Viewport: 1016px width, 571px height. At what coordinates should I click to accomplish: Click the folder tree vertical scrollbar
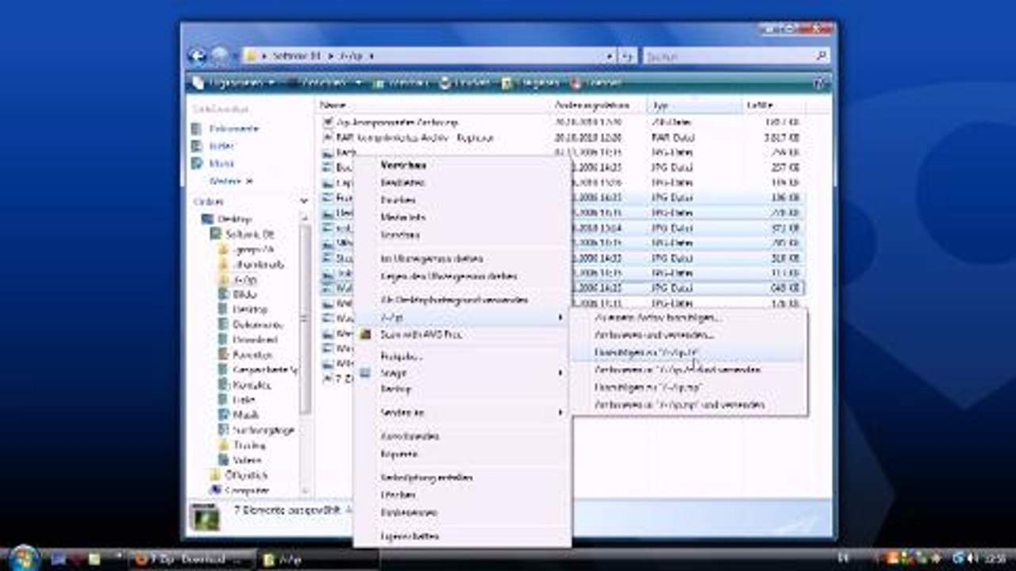coord(305,317)
